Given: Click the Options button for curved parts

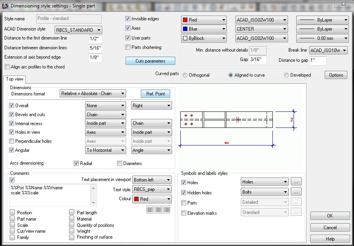Looking at the screenshot, I should pos(336,75).
